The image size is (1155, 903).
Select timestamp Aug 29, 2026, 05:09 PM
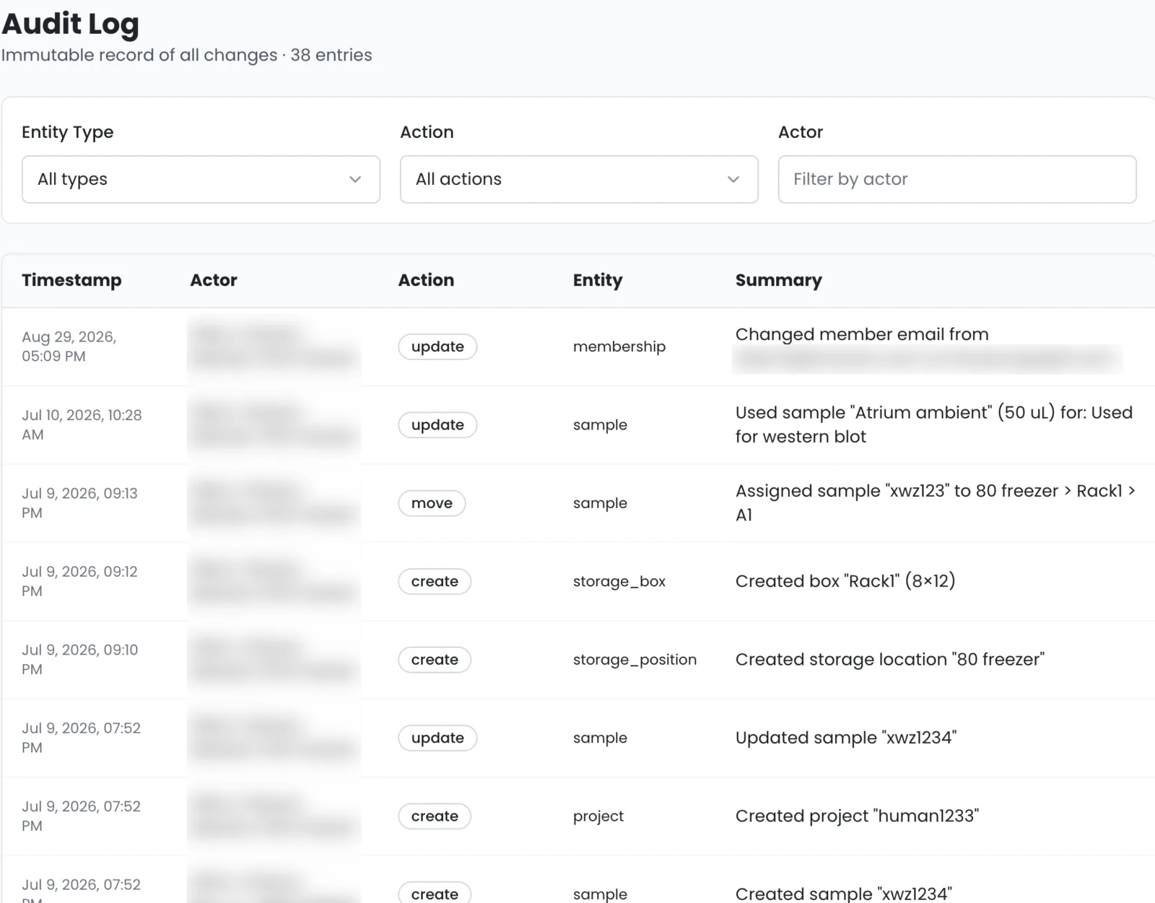69,346
